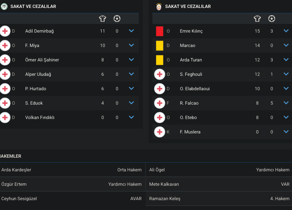The image size is (292, 210).
Task: Click the football goals icon in Konyaspor table
Action: [117, 19]
